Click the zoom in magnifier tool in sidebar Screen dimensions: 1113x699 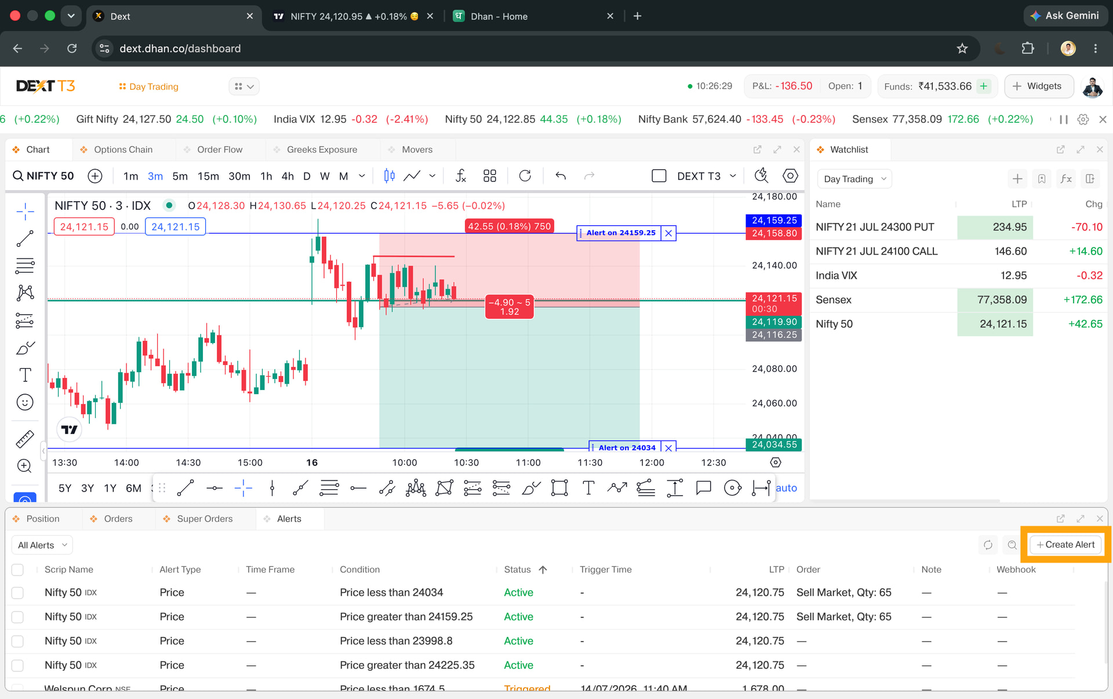(25, 466)
